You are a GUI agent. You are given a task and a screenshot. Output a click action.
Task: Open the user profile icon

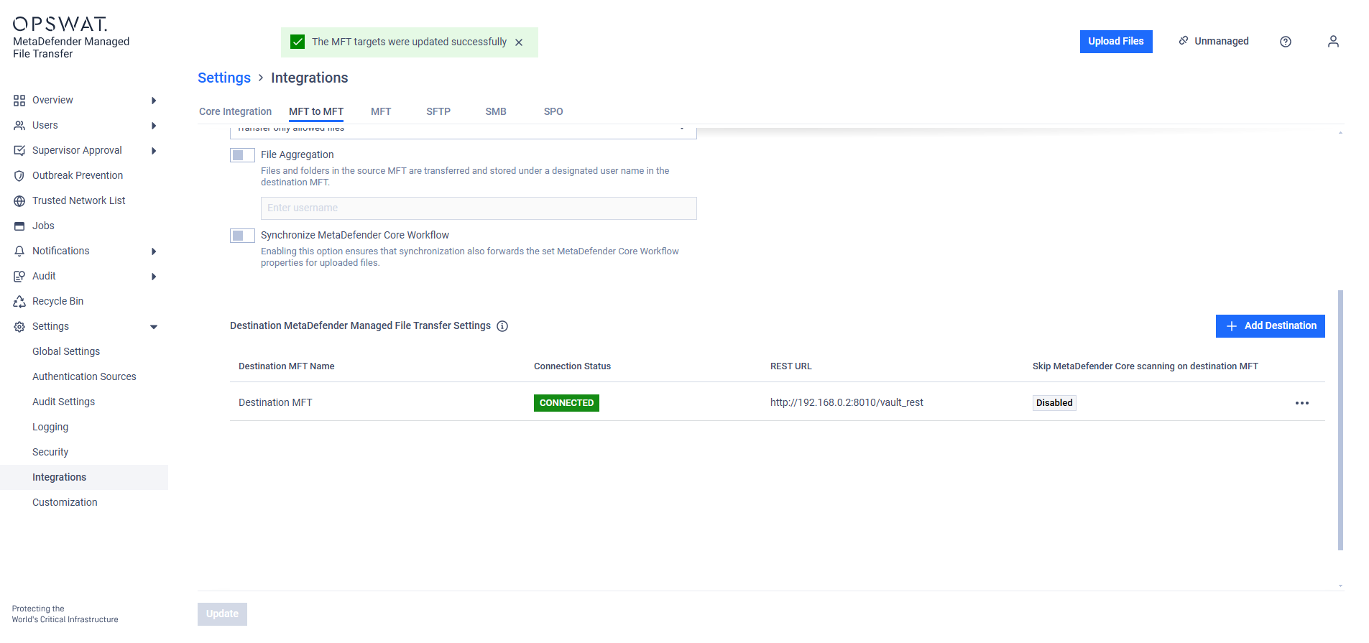(x=1333, y=42)
